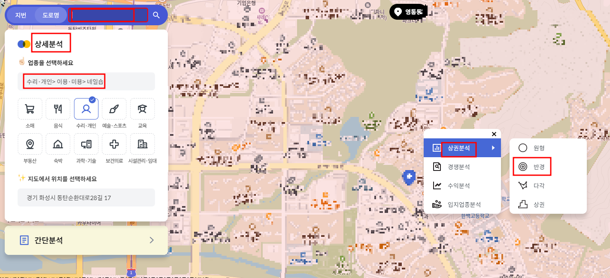Switch address mode to 도로명
Screen dimensions: 610x278
[51, 15]
